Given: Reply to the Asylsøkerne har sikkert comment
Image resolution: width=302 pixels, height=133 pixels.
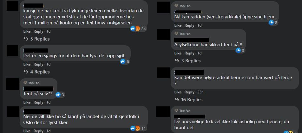Looking at the screenshot, I should (189, 53).
